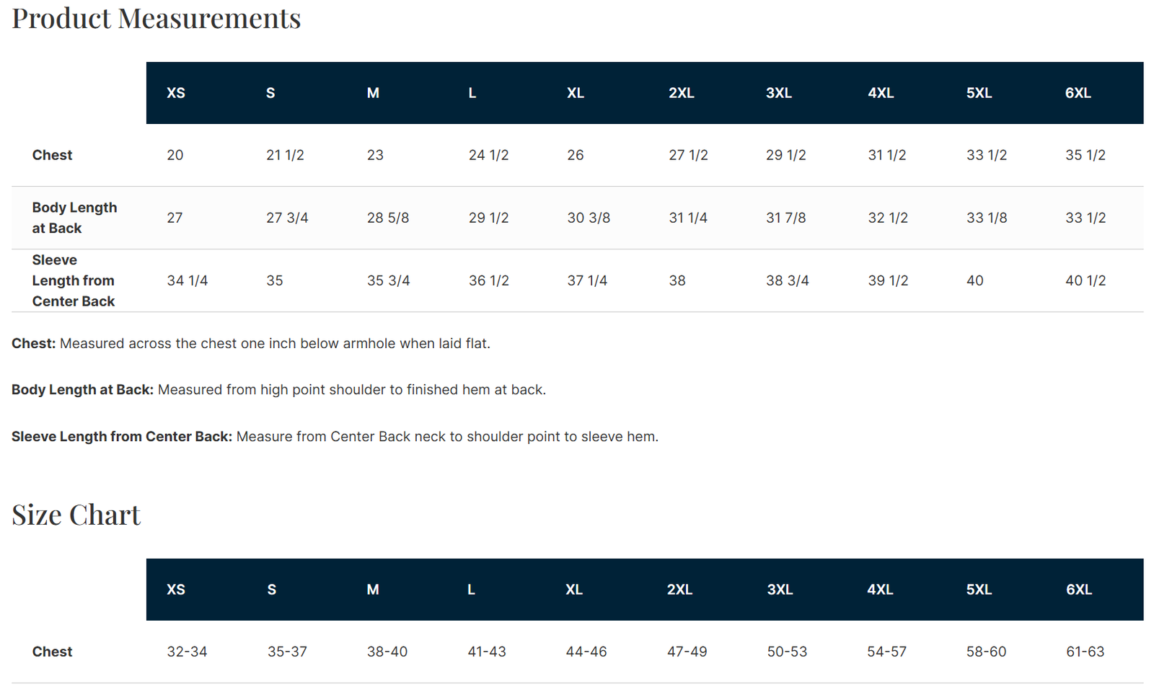The image size is (1154, 697).
Task: Select the 21 1/2 chest measurement cell
Action: pos(285,155)
